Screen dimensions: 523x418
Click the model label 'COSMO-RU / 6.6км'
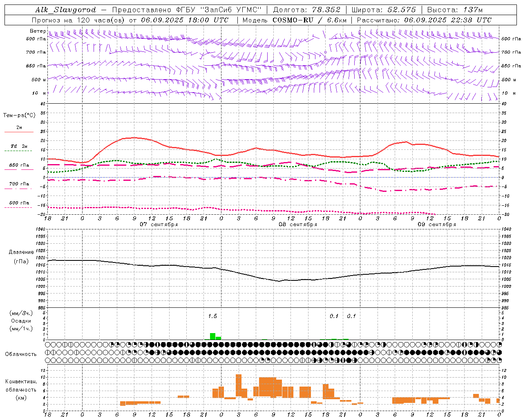(x=310, y=20)
